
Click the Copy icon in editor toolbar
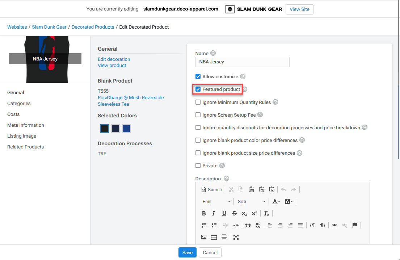click(x=241, y=190)
